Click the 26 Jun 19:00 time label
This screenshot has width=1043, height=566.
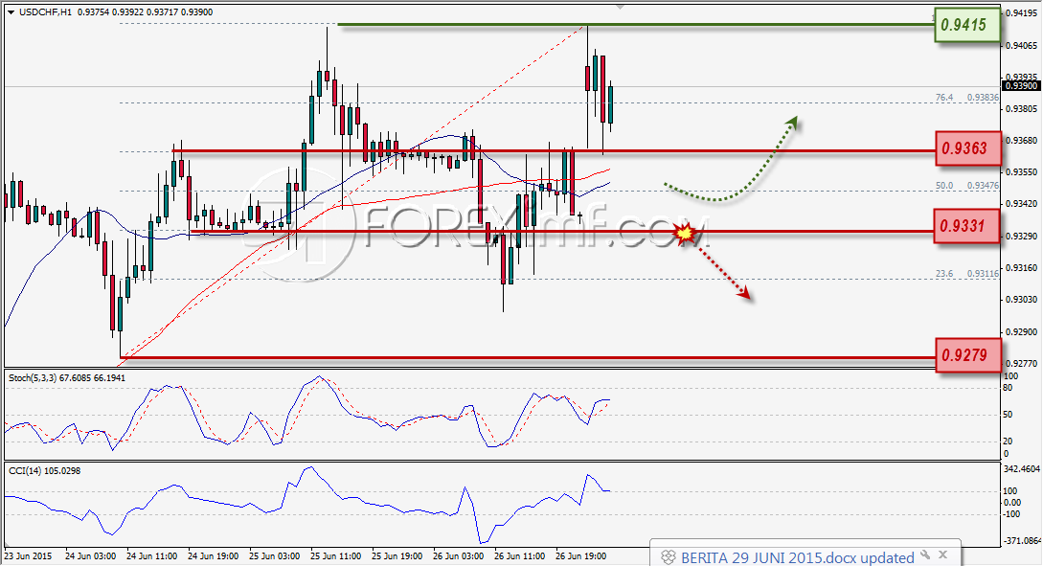[580, 556]
